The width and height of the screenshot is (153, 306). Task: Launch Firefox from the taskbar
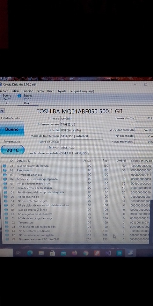pyautogui.click(x=75, y=253)
